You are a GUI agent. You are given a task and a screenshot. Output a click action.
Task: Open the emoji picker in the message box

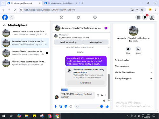pyautogui.click(x=101, y=106)
